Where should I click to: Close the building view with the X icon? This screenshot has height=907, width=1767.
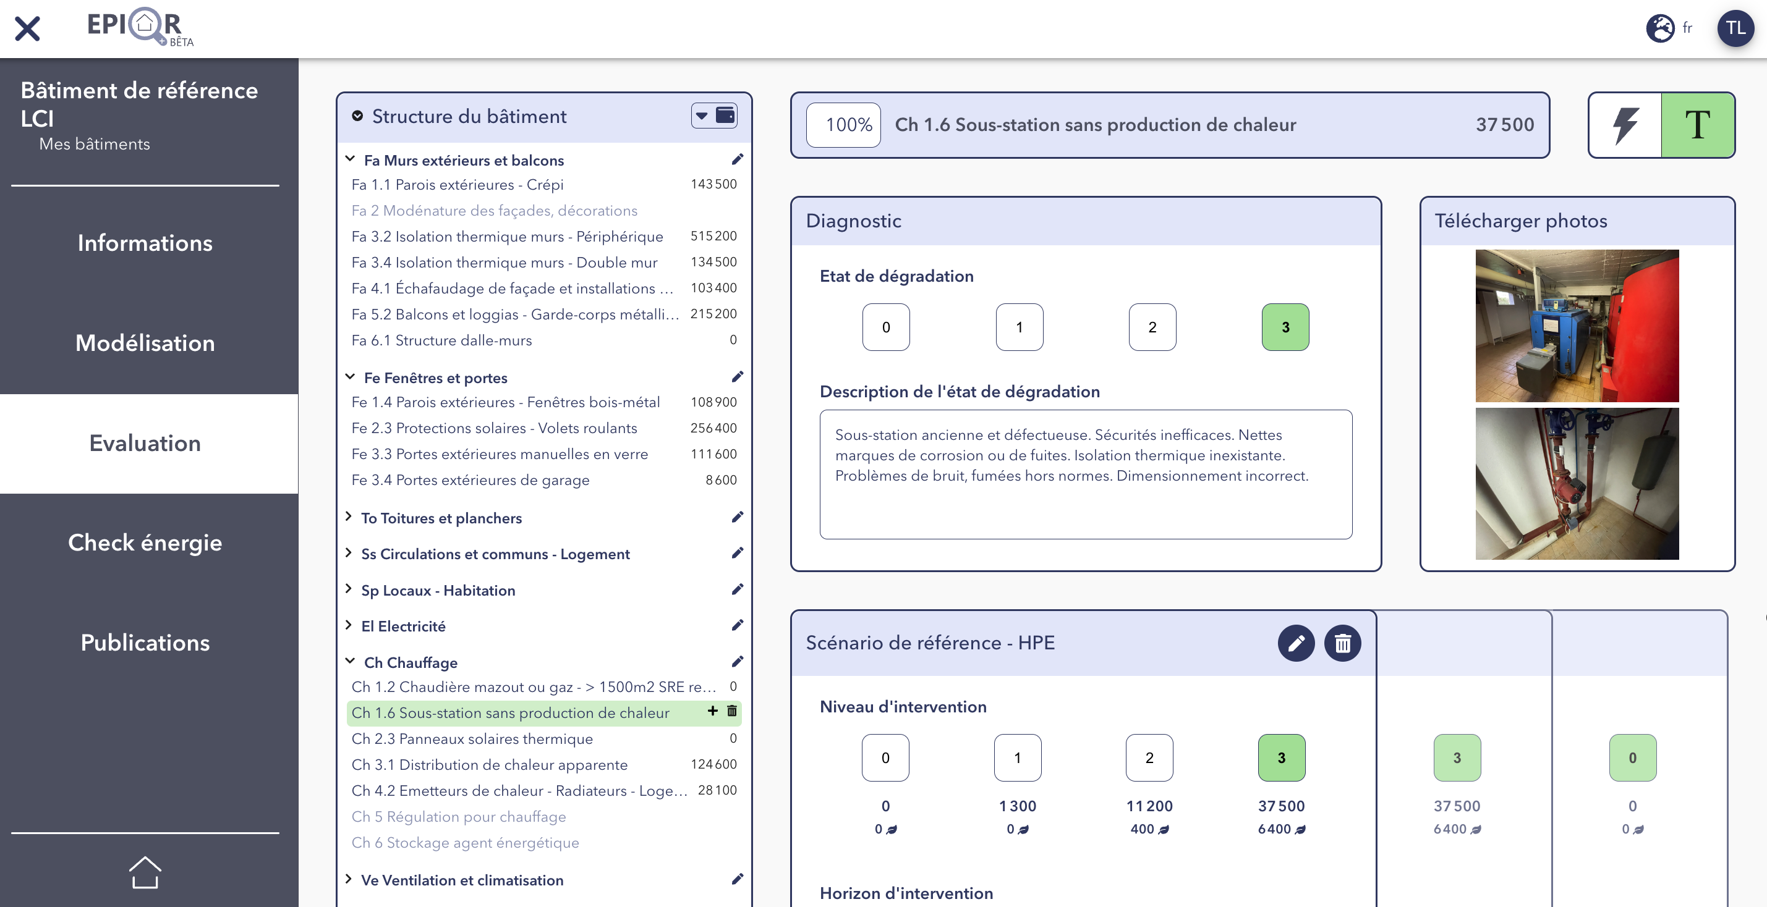click(x=27, y=29)
